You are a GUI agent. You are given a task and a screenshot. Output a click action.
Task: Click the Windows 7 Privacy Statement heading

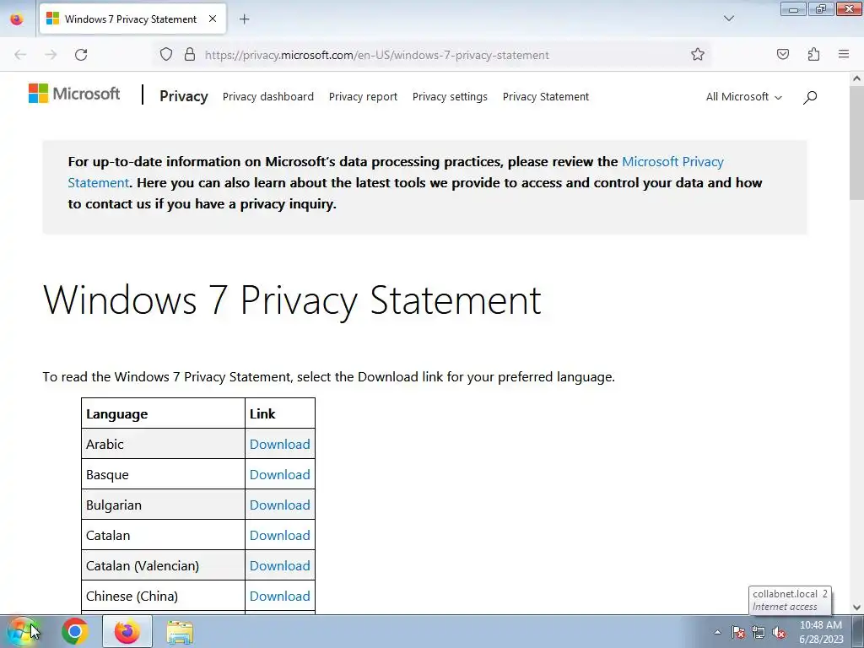coord(292,301)
